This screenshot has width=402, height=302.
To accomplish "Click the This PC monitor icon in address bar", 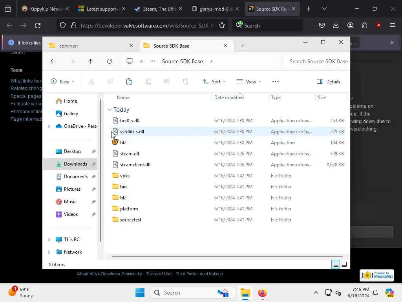I will tap(130, 61).
